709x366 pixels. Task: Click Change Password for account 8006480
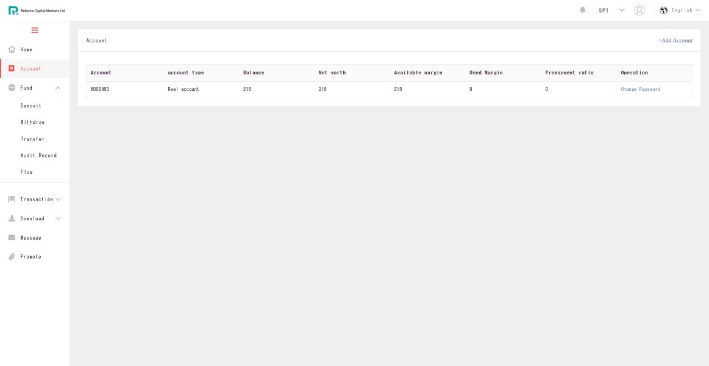click(x=640, y=90)
